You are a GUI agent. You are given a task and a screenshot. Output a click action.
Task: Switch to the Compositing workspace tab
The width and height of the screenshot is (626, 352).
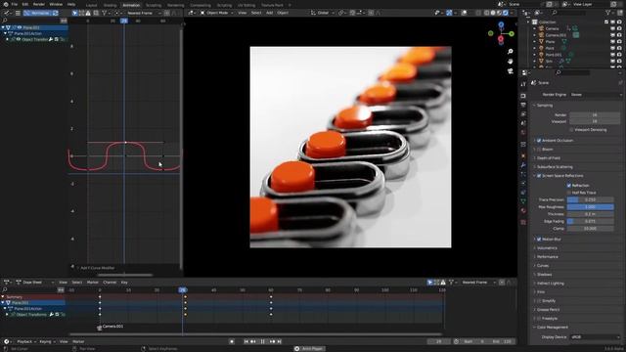point(200,5)
